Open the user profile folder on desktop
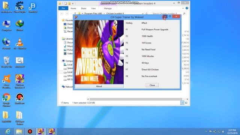 click(6, 7)
